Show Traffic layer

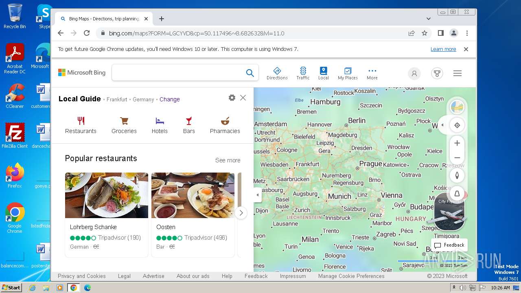[303, 73]
